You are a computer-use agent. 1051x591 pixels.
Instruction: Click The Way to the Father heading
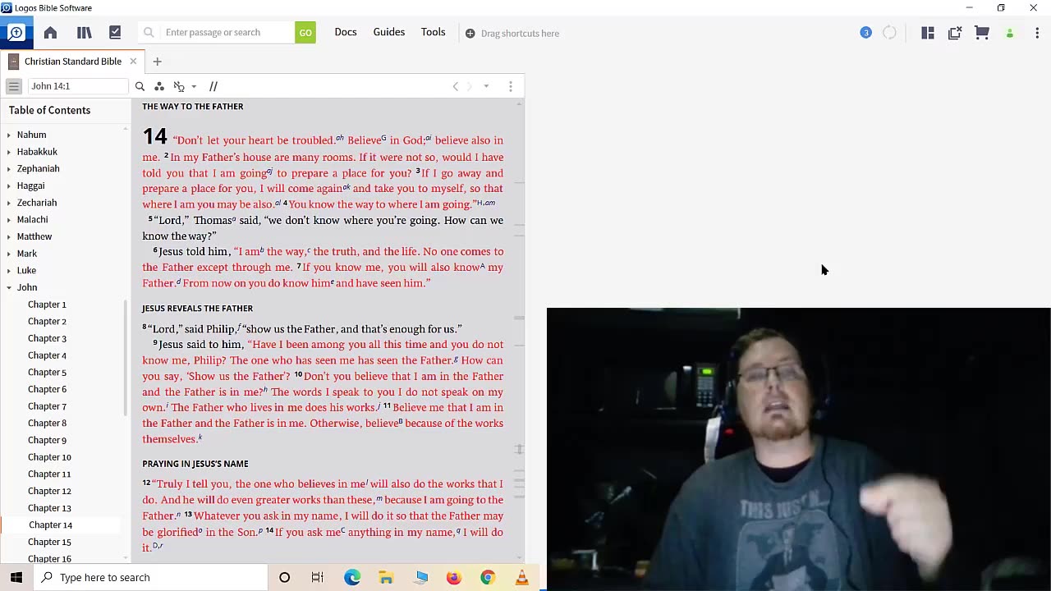193,107
